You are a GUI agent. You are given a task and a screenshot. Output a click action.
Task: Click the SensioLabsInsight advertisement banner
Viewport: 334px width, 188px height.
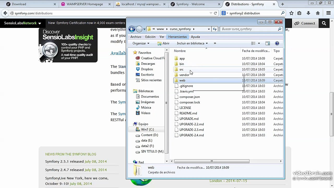pos(68,45)
